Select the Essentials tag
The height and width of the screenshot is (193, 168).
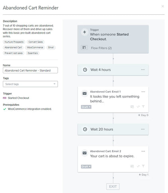point(33,53)
